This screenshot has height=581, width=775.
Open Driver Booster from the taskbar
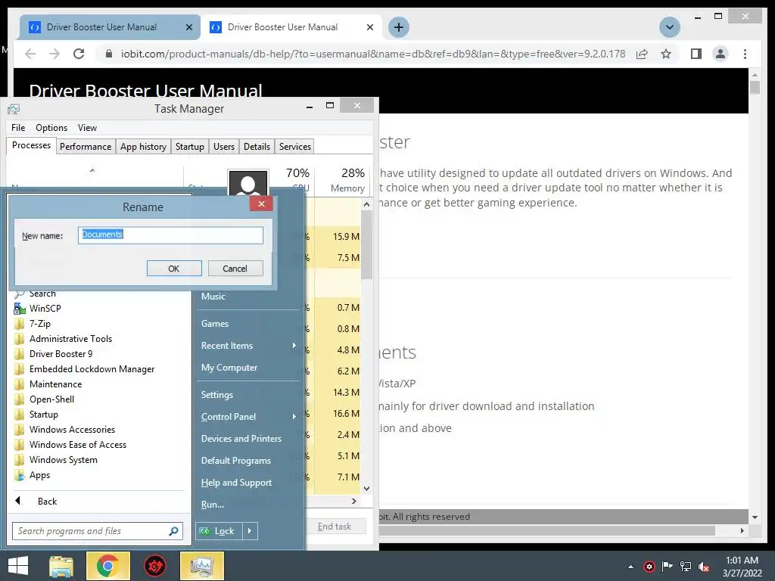(154, 566)
